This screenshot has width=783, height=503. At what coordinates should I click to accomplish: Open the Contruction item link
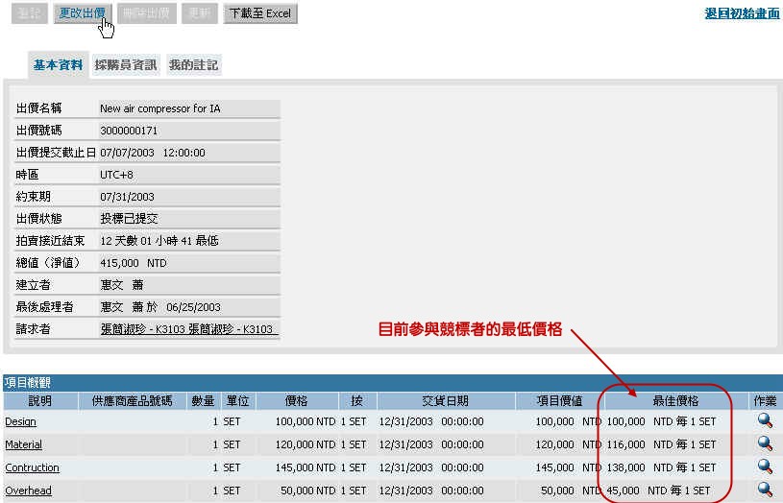pos(32,467)
